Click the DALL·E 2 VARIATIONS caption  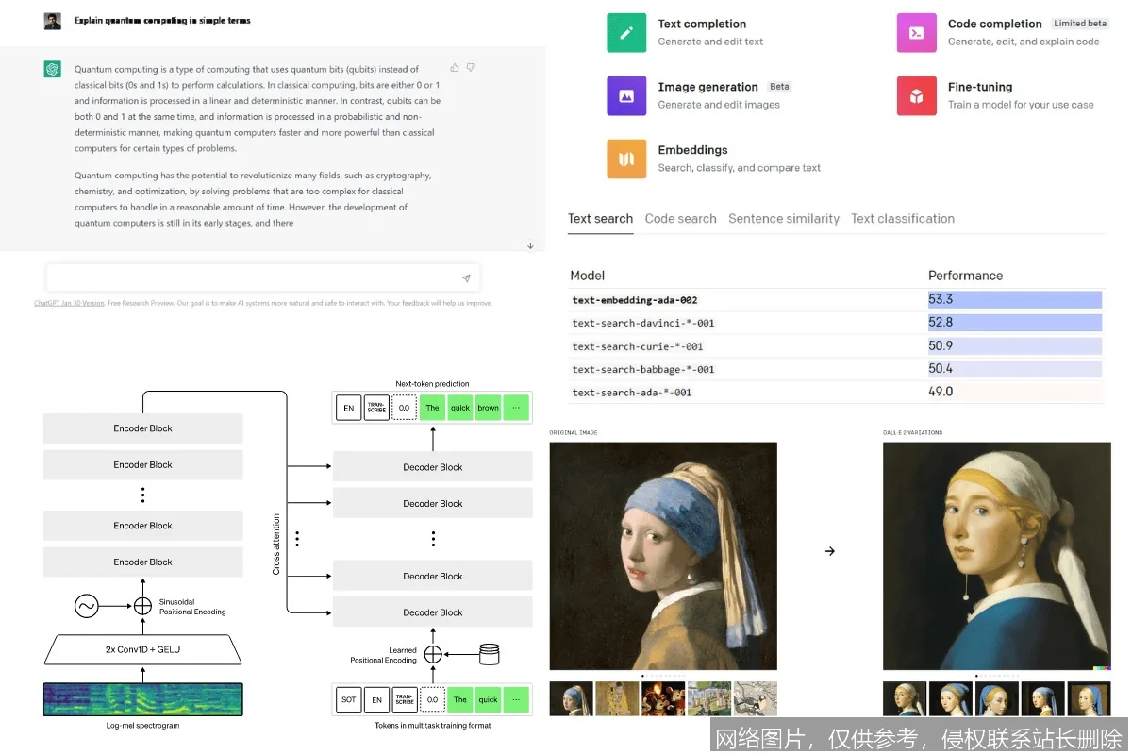[912, 433]
